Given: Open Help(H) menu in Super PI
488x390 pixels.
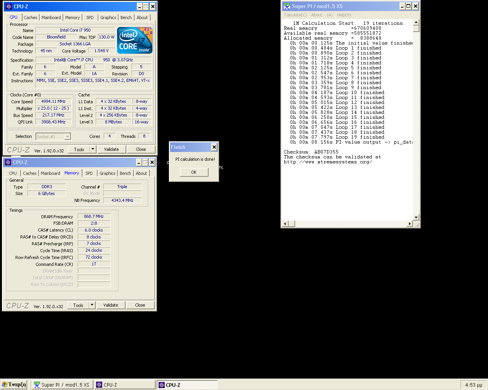Looking at the screenshot, I should (344, 15).
